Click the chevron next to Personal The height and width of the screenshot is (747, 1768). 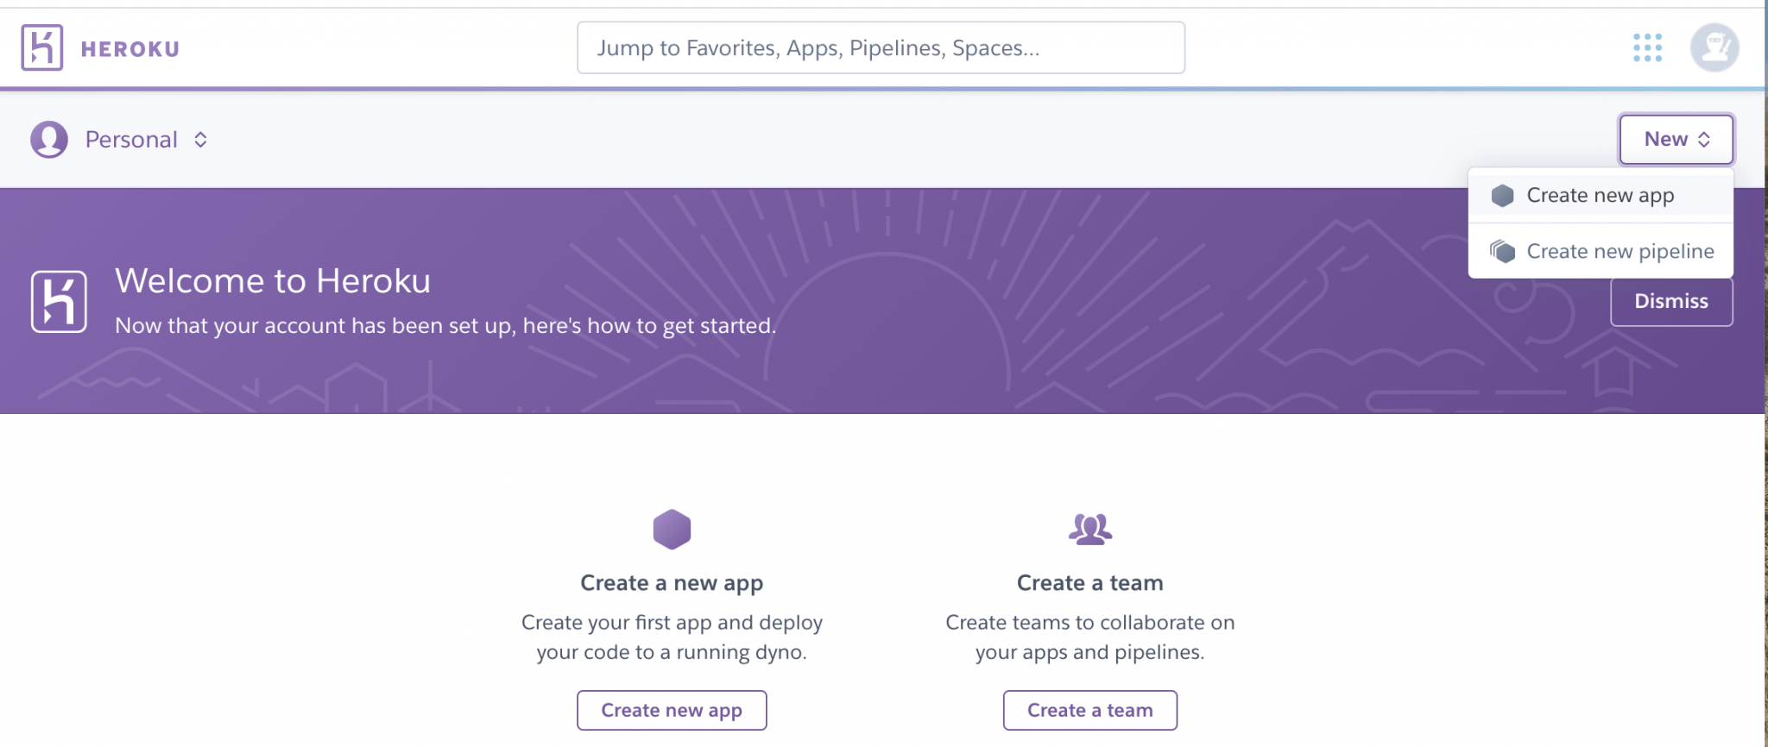point(200,139)
